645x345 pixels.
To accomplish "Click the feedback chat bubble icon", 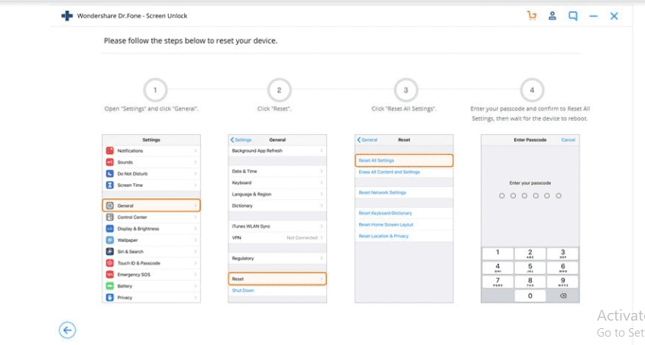I will click(x=573, y=15).
